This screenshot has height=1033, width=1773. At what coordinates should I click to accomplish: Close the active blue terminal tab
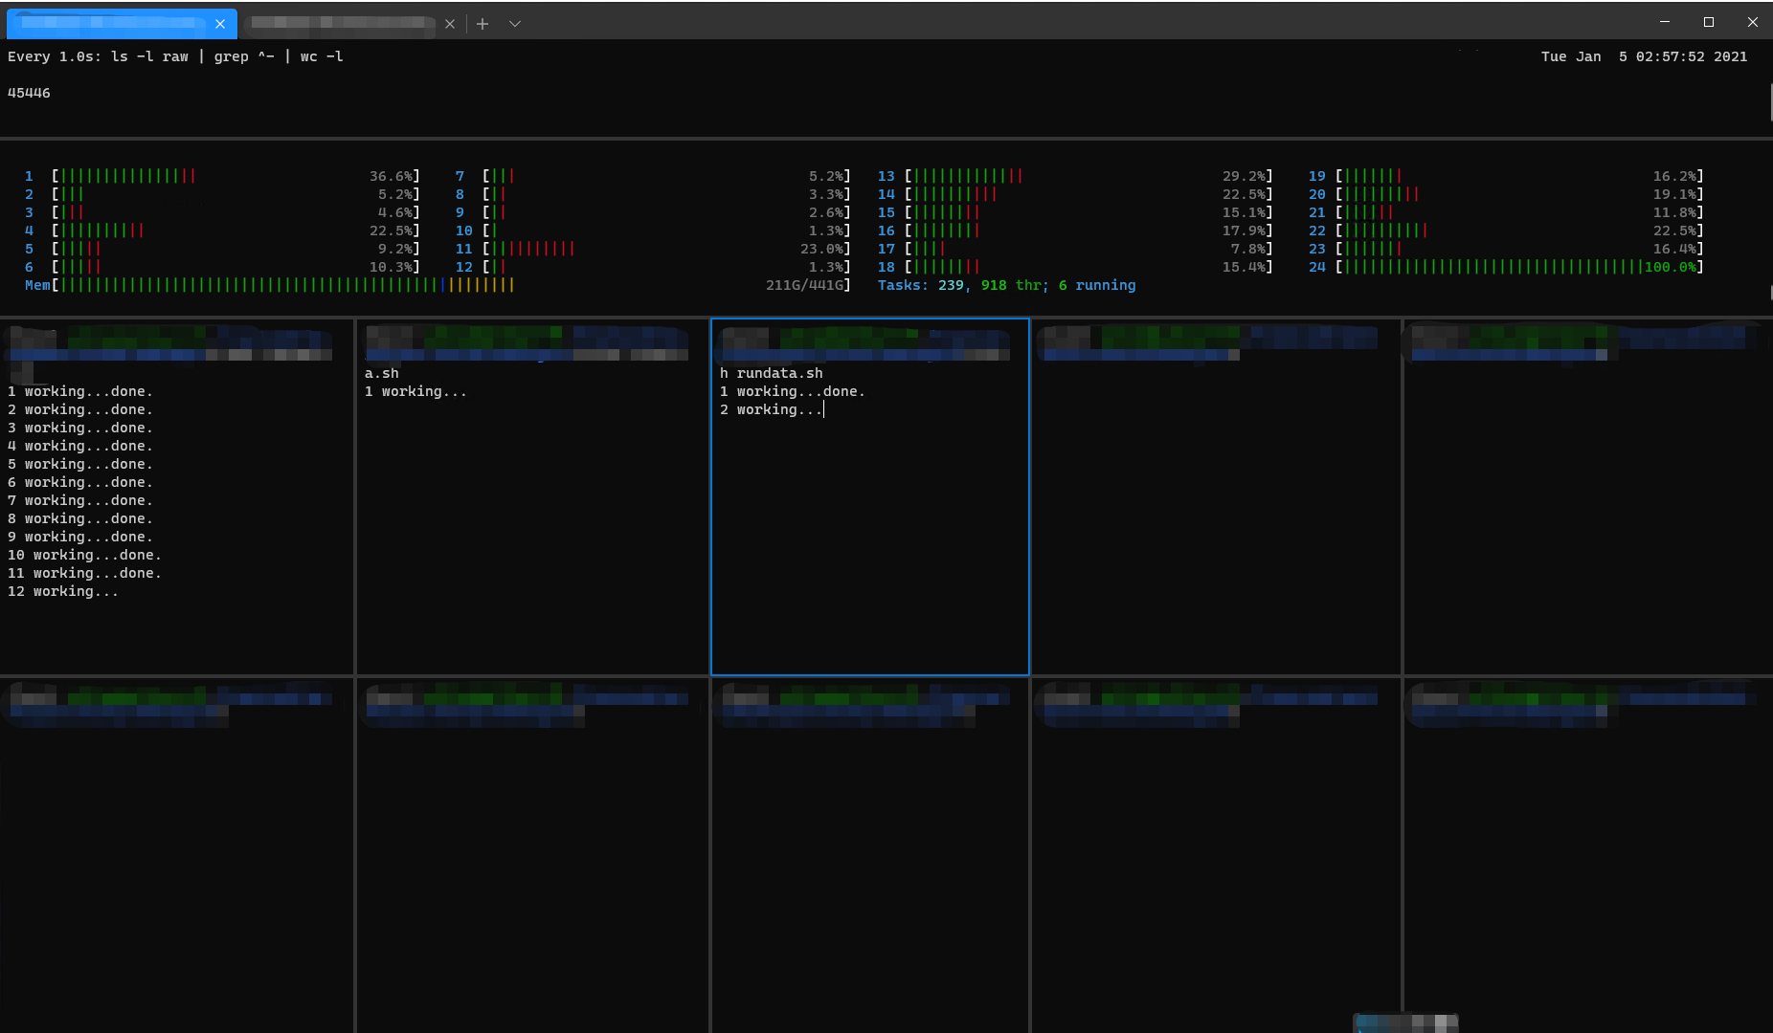(220, 23)
